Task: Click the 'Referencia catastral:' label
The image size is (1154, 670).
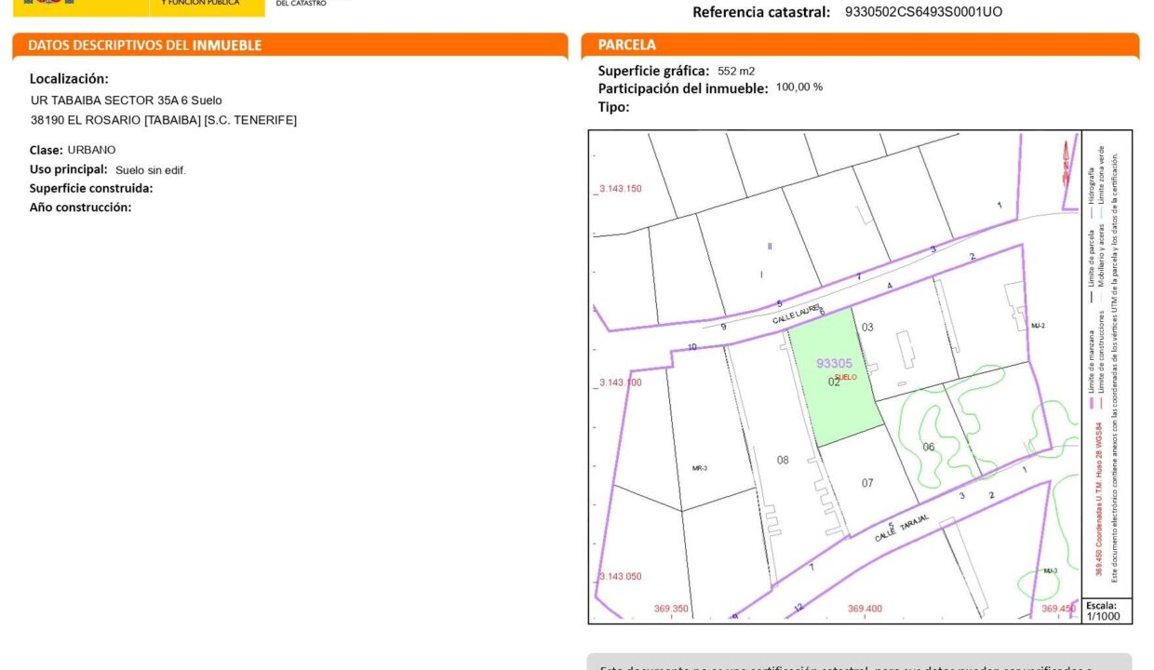Action: (x=761, y=12)
